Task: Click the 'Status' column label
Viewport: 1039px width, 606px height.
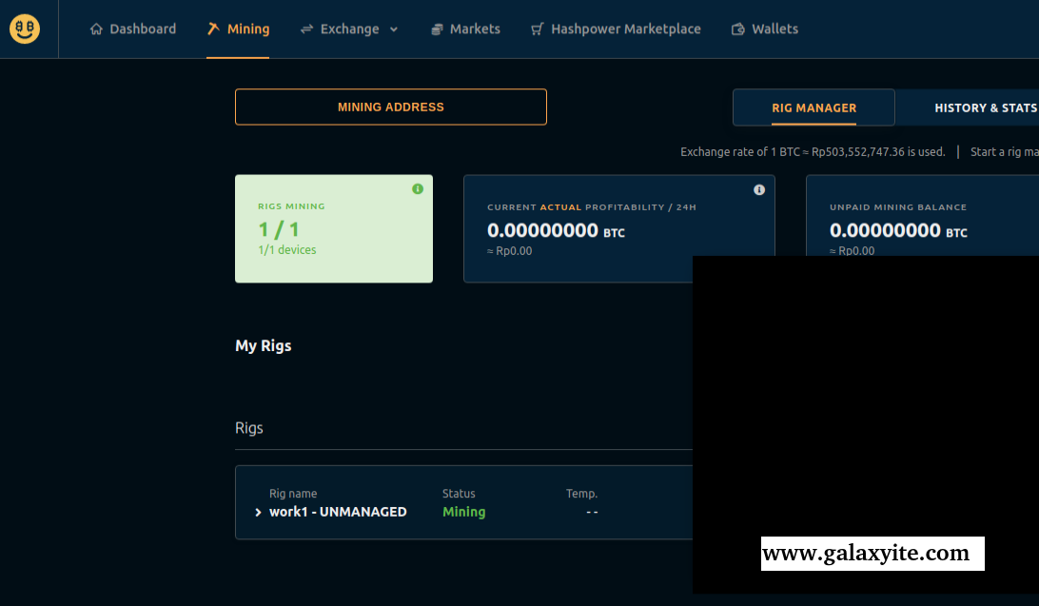Action: click(459, 494)
